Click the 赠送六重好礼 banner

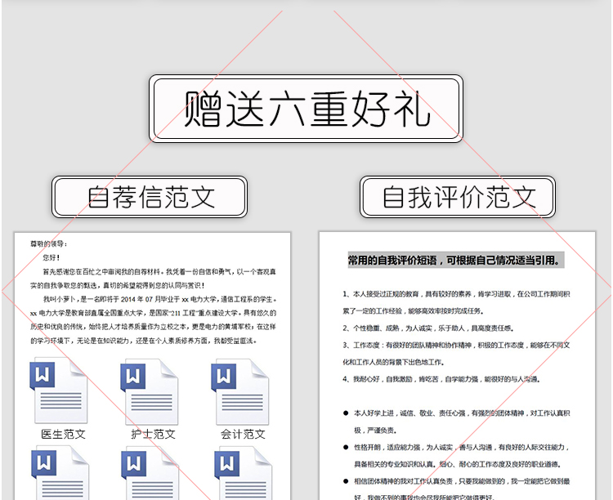click(306, 109)
